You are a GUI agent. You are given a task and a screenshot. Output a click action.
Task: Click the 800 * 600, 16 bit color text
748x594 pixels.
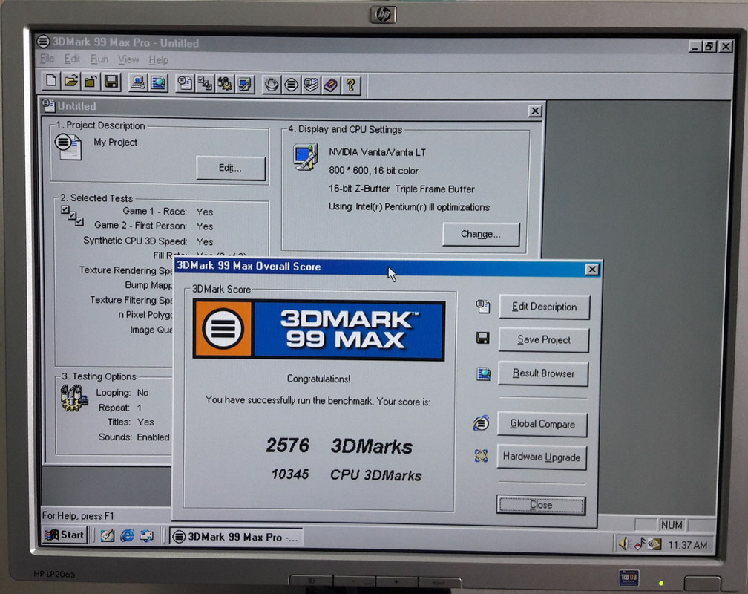point(373,171)
